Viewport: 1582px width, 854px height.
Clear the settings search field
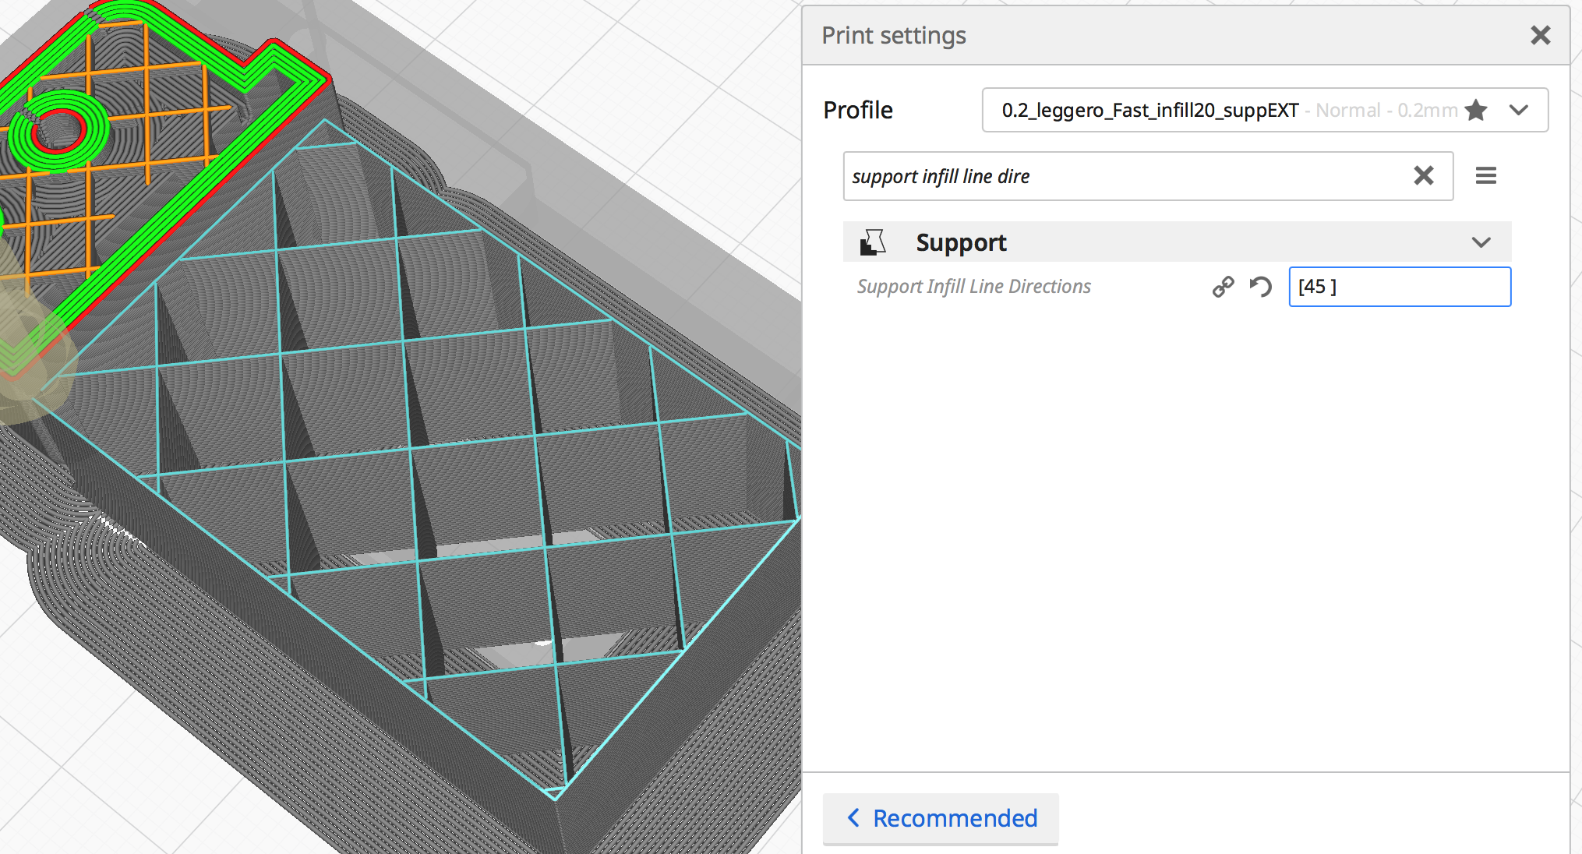[x=1423, y=176]
